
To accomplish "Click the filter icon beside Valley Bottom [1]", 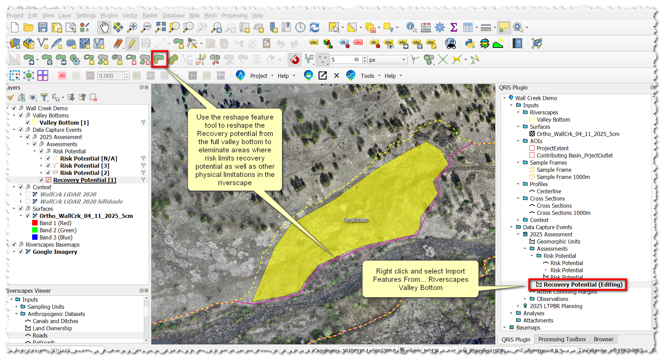I will pos(144,123).
